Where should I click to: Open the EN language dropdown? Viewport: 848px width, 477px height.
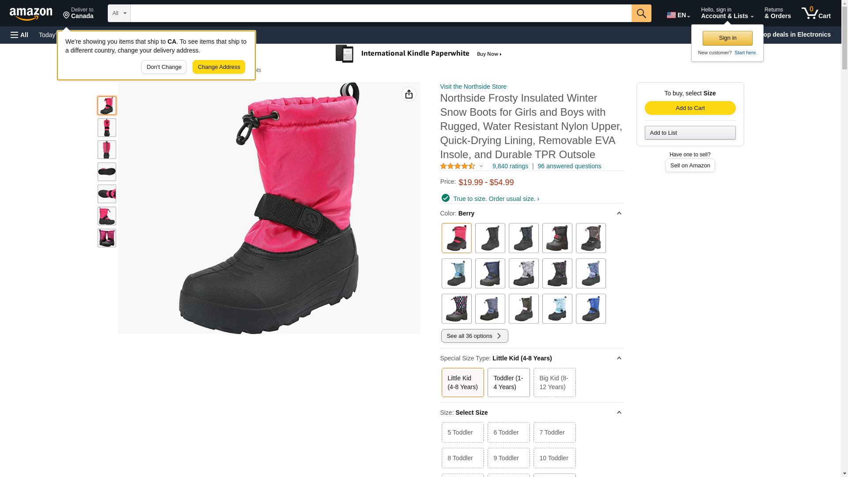coord(678,15)
